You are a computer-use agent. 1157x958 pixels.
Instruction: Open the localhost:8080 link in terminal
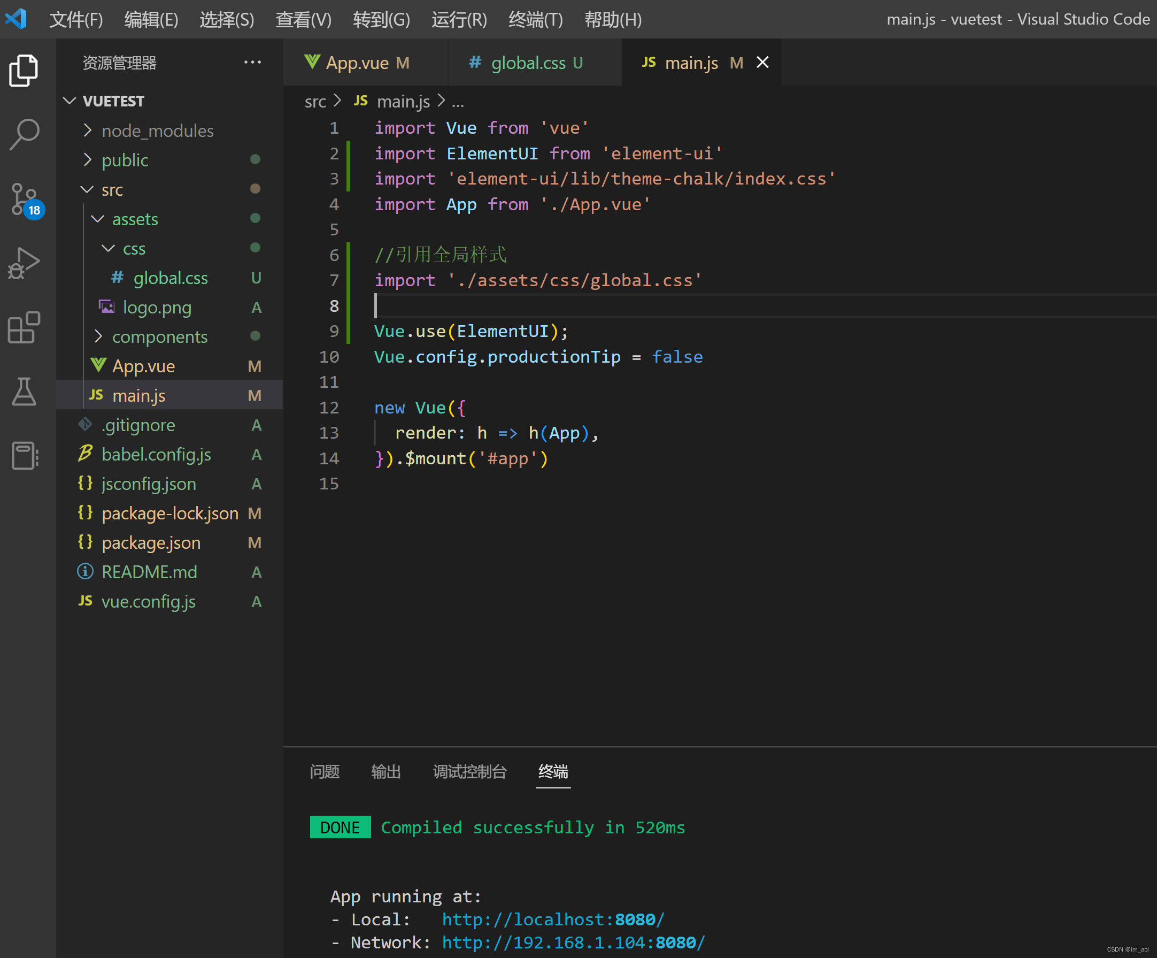point(553,919)
